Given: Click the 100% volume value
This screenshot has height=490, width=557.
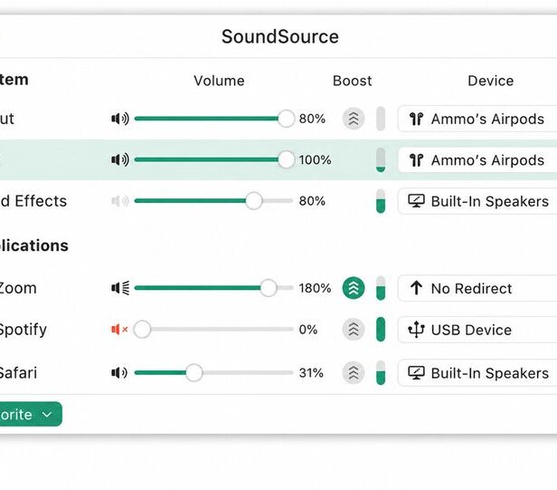Looking at the screenshot, I should pos(315,159).
